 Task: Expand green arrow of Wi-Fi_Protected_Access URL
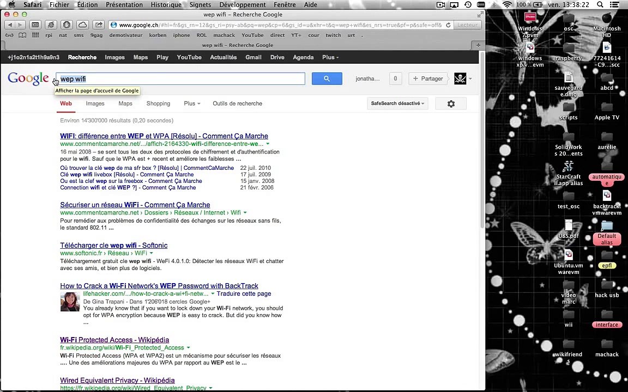[188, 348]
